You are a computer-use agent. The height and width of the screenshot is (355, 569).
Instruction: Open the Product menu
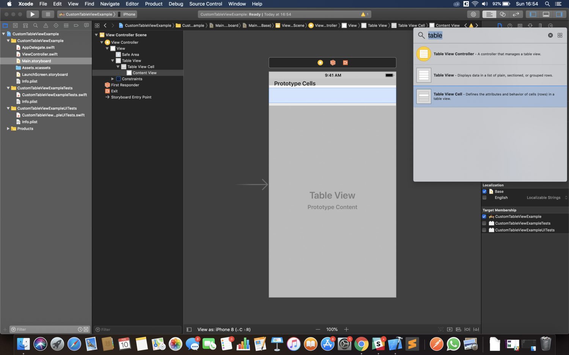154,4
